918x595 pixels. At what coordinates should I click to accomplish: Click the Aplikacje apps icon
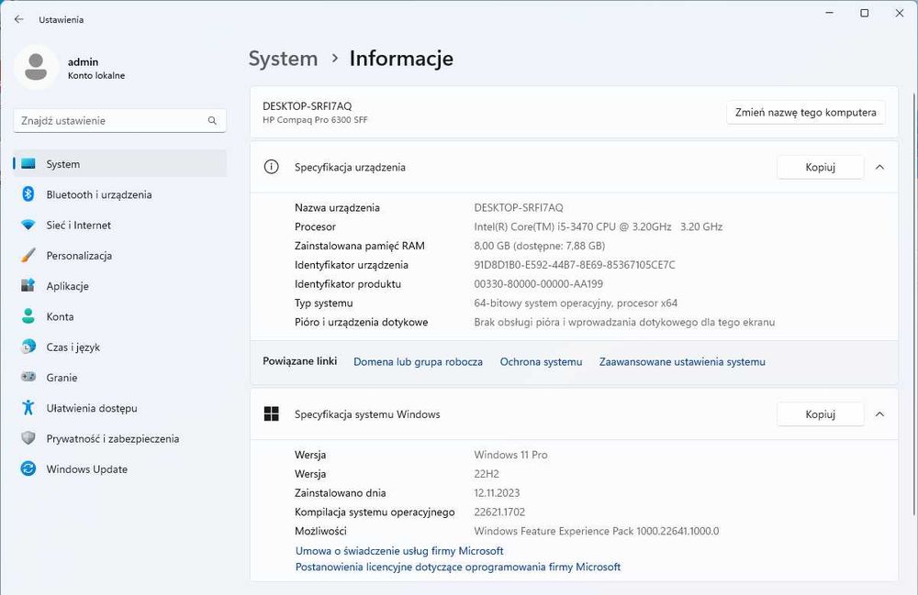coord(28,286)
